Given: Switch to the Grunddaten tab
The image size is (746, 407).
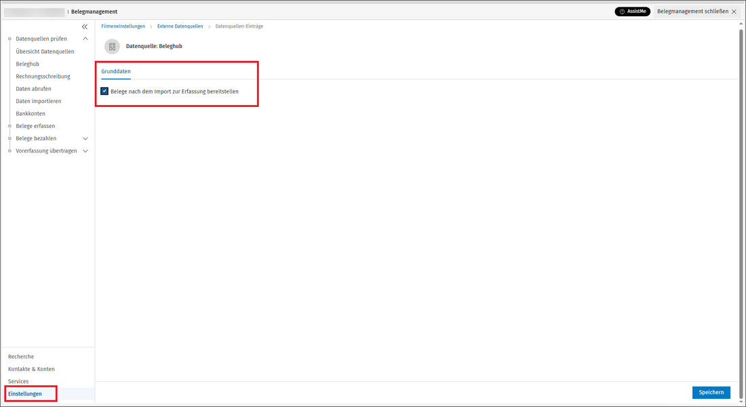Looking at the screenshot, I should click(x=115, y=71).
